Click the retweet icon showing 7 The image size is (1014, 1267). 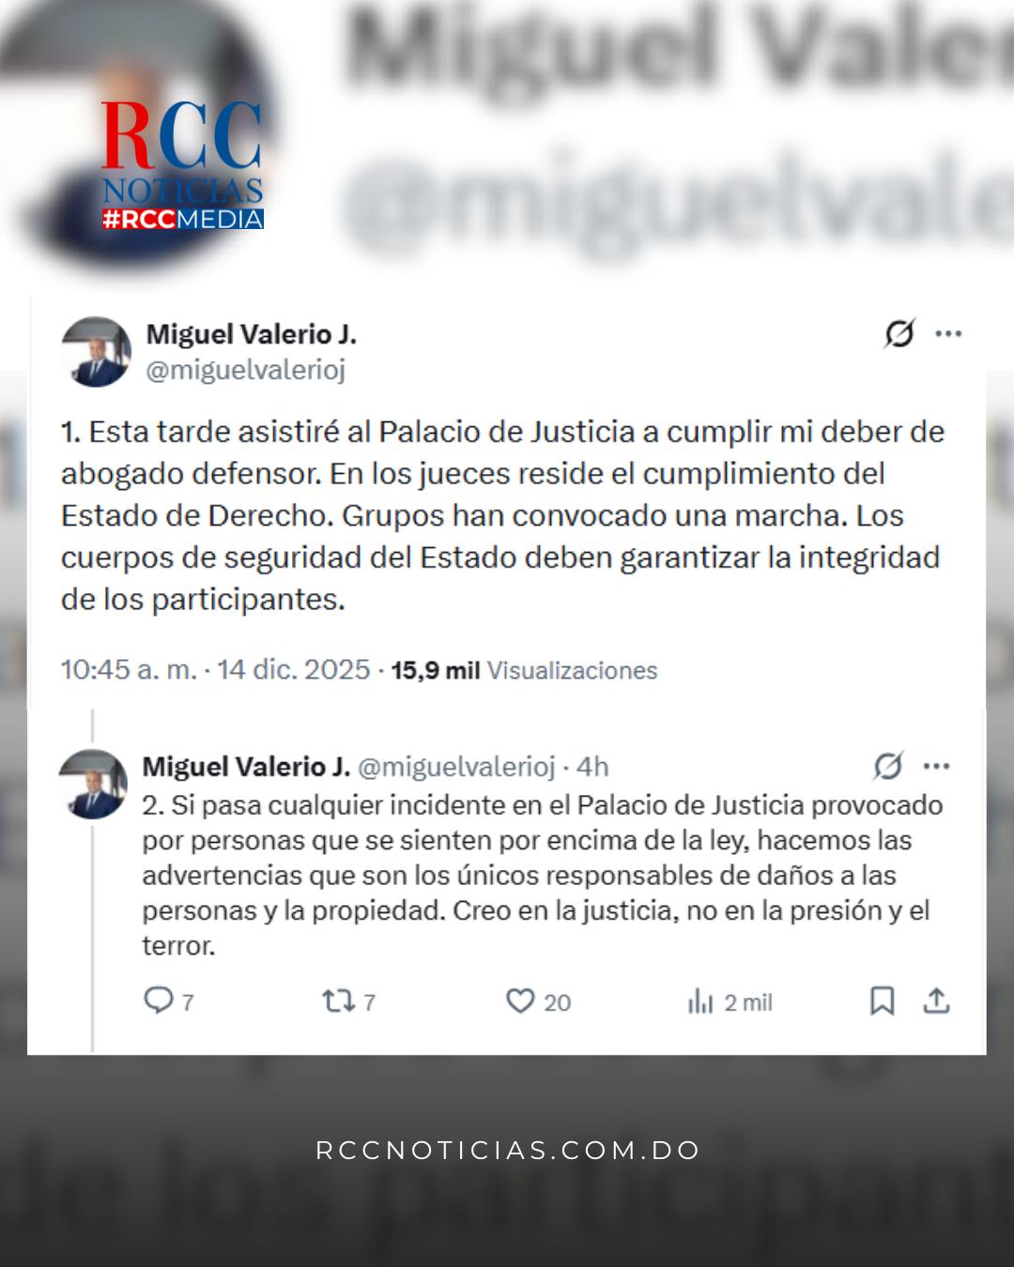point(338,1001)
